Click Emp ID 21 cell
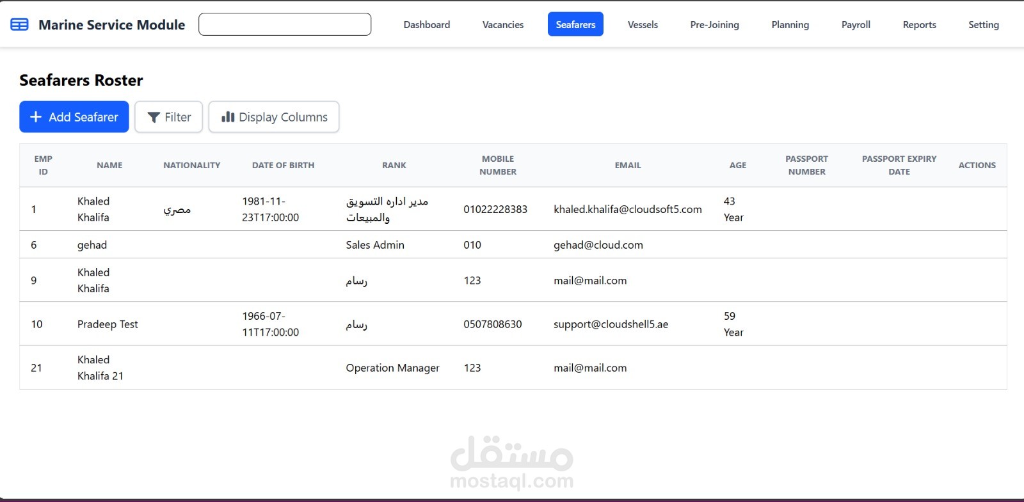The width and height of the screenshot is (1024, 502). pos(36,368)
